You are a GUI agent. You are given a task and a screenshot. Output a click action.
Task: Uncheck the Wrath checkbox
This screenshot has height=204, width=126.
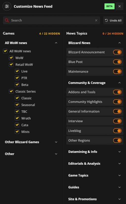pos(17,118)
